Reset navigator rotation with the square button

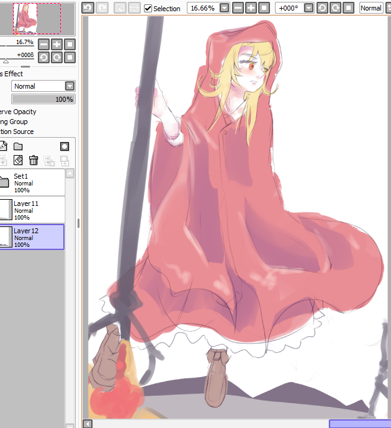point(70,57)
